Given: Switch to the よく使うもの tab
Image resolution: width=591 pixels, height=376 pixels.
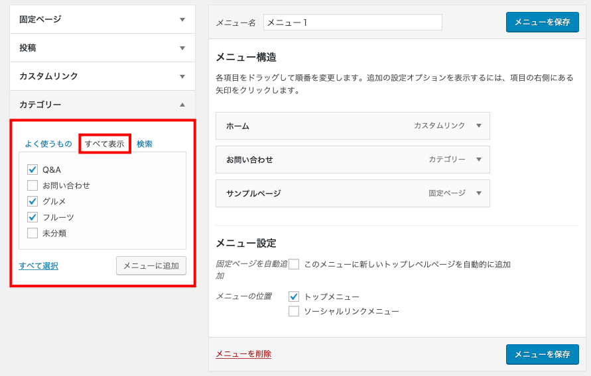Looking at the screenshot, I should coord(48,144).
